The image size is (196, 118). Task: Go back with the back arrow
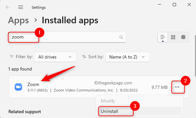click(8, 7)
